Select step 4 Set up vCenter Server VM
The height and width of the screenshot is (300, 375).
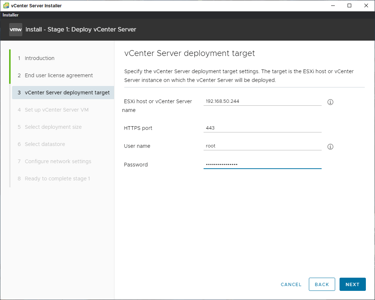(56, 110)
